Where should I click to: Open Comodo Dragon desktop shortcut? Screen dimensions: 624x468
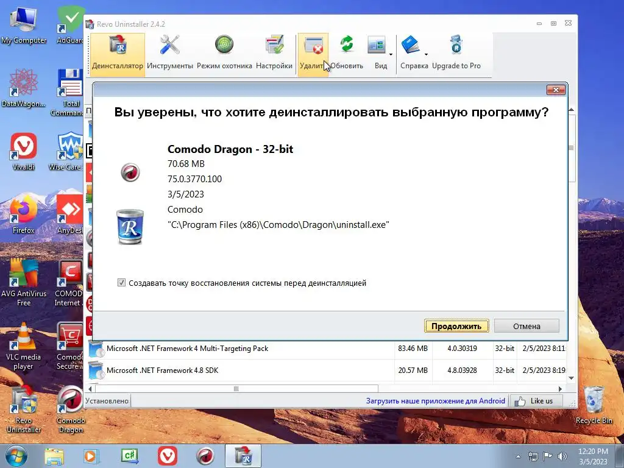[71, 410]
